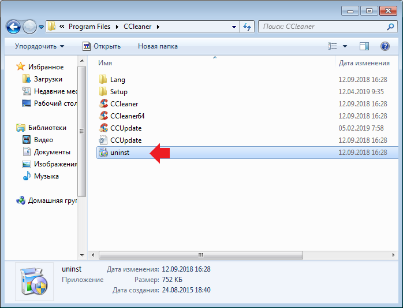Click the Приложение file type label
Image resolution: width=403 pixels, height=308 pixels.
click(x=83, y=280)
